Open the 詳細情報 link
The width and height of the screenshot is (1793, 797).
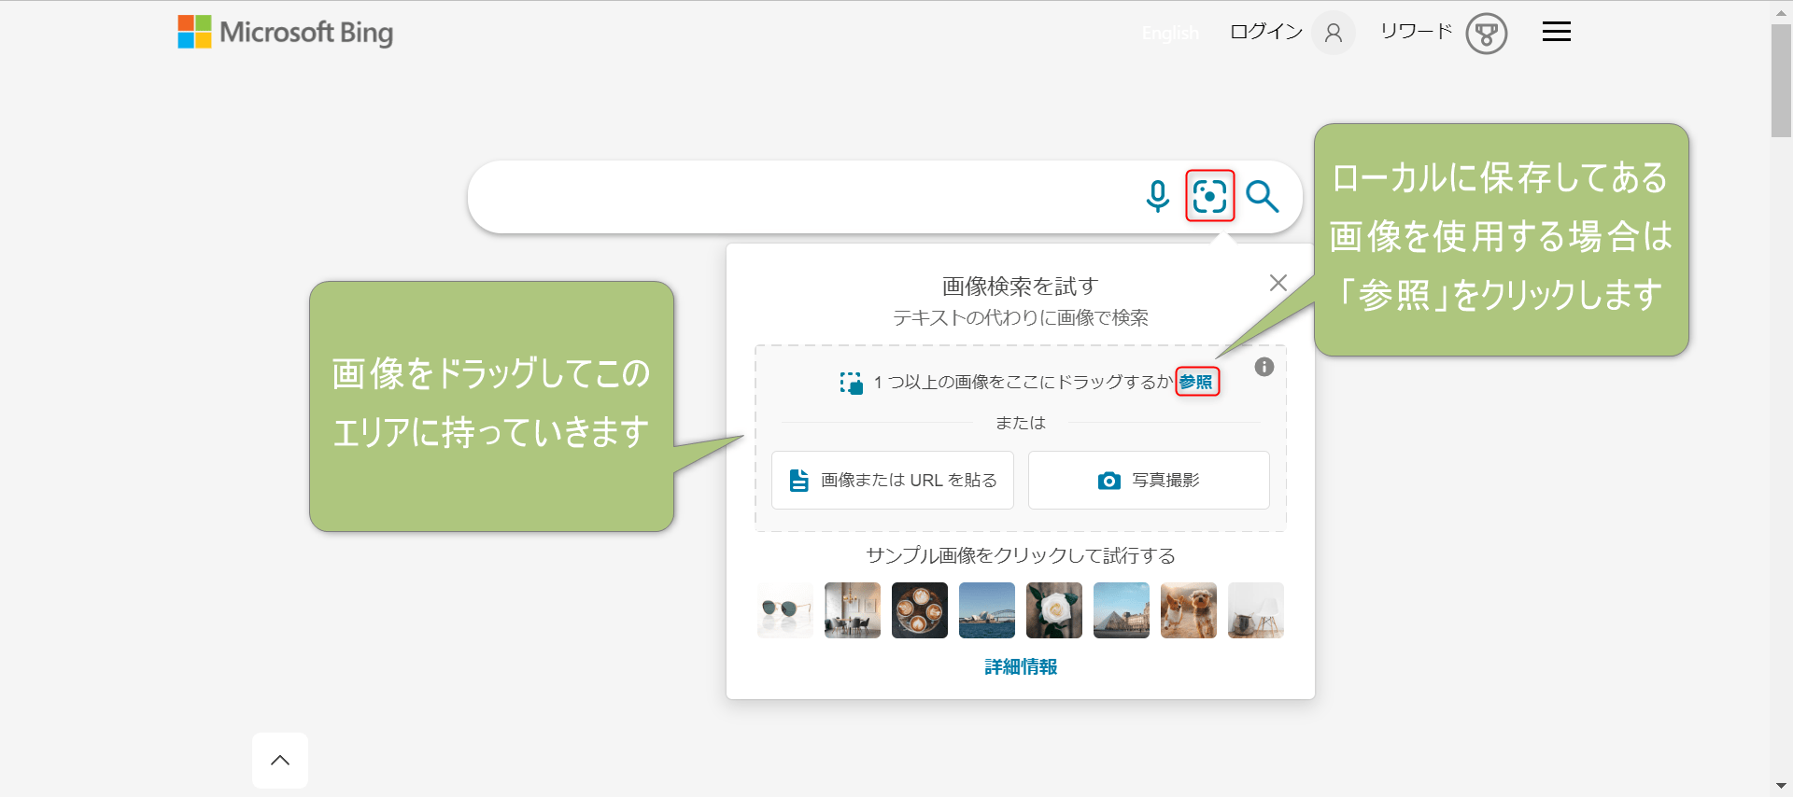1021,666
